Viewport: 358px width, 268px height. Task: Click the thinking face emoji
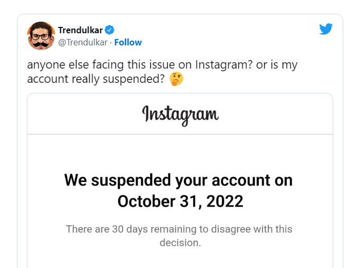pyautogui.click(x=176, y=79)
